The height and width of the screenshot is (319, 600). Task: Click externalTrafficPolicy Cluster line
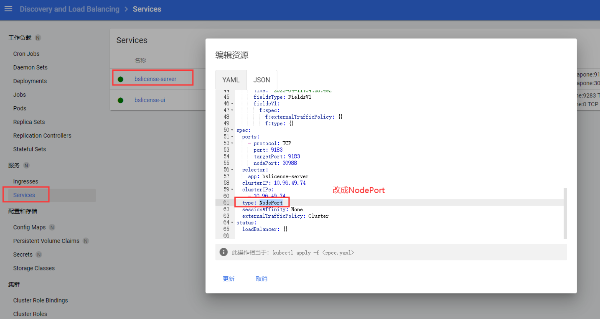(285, 216)
